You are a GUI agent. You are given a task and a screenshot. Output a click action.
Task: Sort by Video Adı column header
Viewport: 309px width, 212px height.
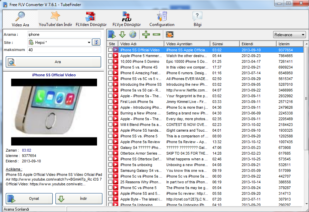click(141, 44)
